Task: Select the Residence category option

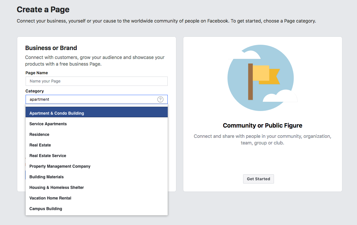Action: (97, 134)
